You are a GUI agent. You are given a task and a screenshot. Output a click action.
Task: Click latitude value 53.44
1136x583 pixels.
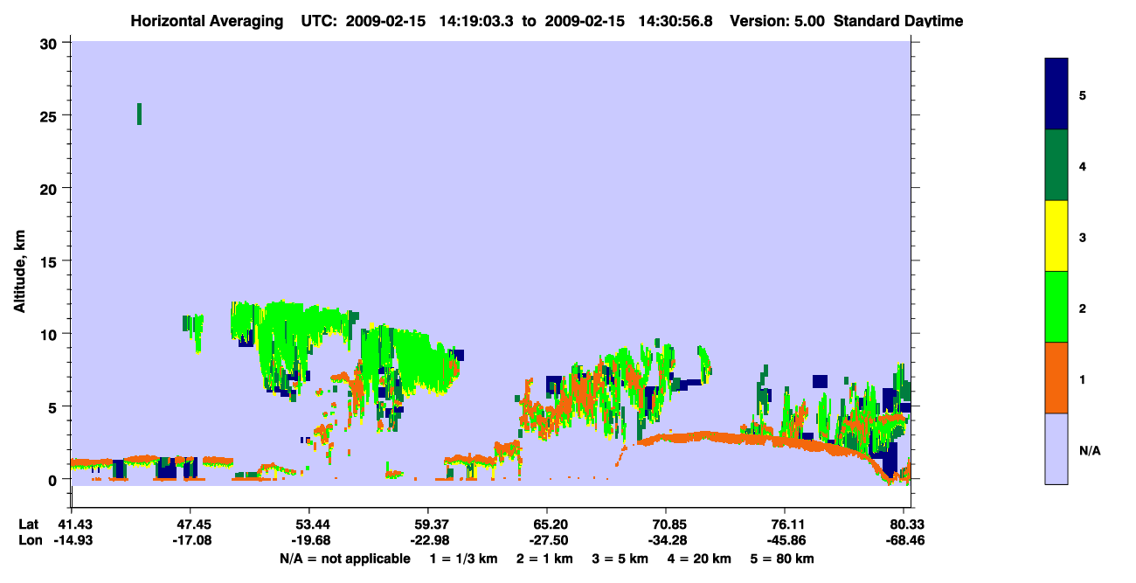pos(308,524)
